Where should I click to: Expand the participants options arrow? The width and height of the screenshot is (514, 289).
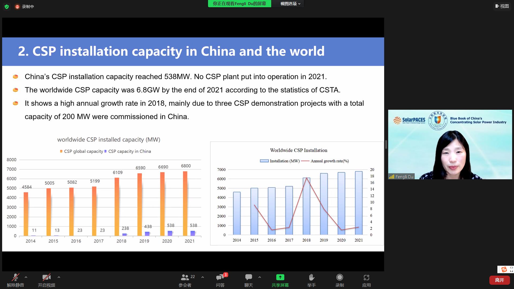[203, 277]
